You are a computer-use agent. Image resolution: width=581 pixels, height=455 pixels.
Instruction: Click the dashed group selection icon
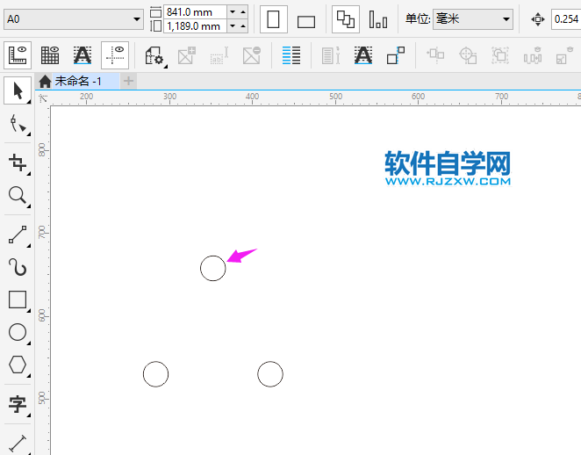tap(500, 55)
